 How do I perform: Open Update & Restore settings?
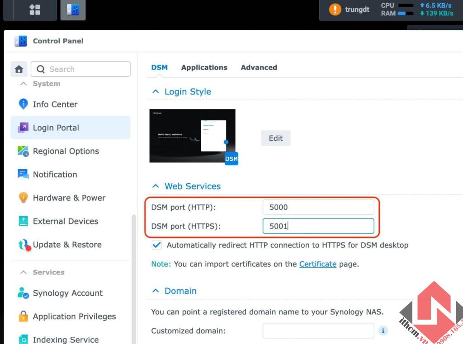pos(67,244)
